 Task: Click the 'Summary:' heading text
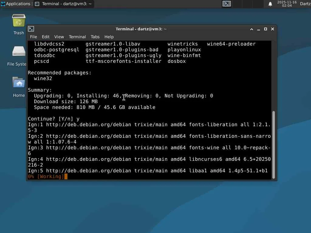tap(40, 90)
